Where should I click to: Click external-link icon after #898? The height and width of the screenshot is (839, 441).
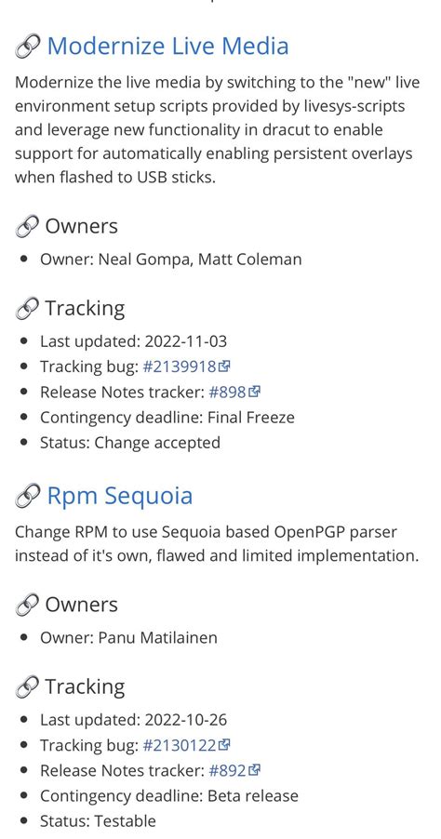point(255,393)
